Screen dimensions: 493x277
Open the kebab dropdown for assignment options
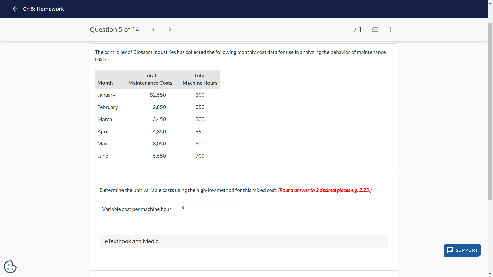[x=390, y=29]
